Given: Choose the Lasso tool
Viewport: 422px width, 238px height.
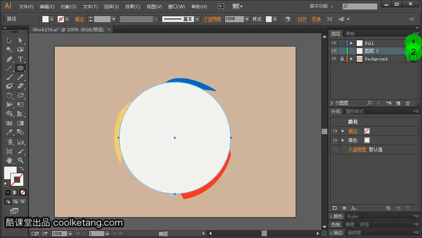Looking at the screenshot, I should tap(20, 49).
